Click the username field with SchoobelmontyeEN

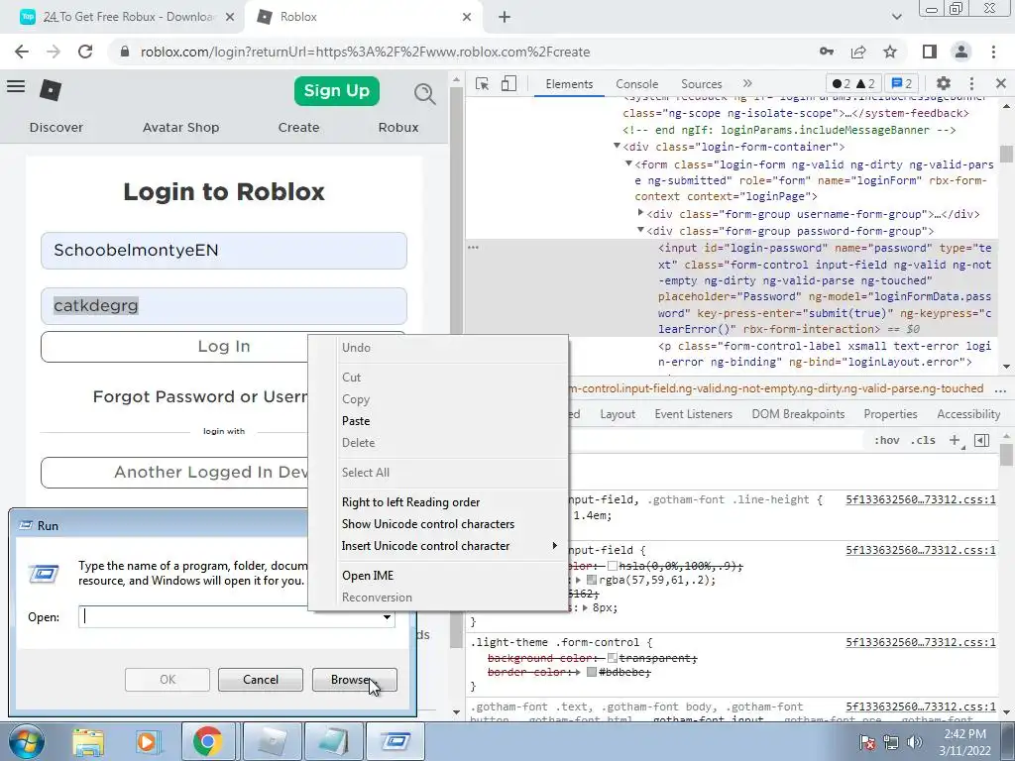[223, 251]
